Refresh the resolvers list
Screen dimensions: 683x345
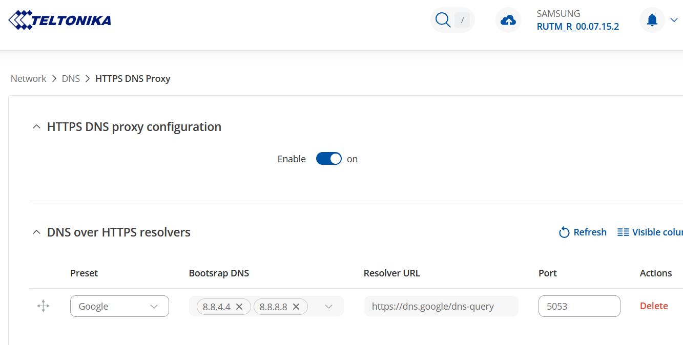[583, 232]
